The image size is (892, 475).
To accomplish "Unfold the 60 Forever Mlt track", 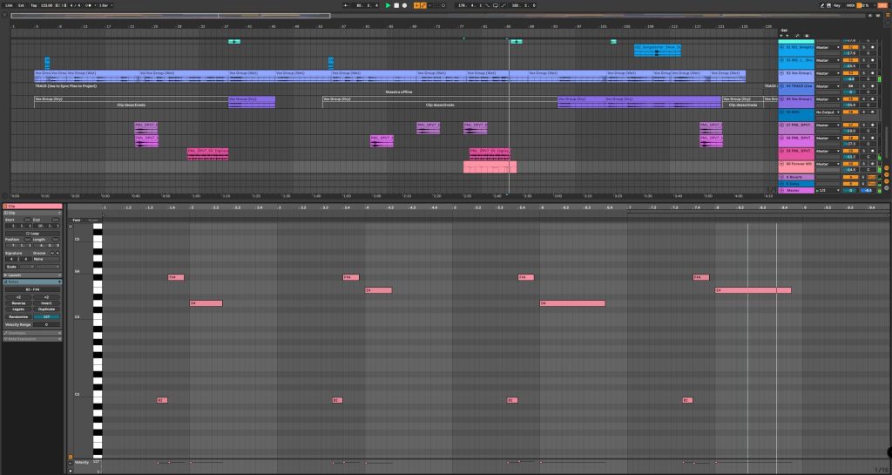I will coord(782,164).
